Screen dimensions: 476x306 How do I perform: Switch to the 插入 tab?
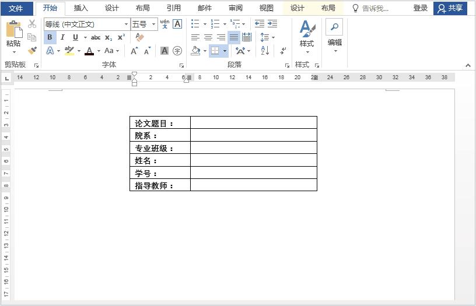pyautogui.click(x=80, y=8)
